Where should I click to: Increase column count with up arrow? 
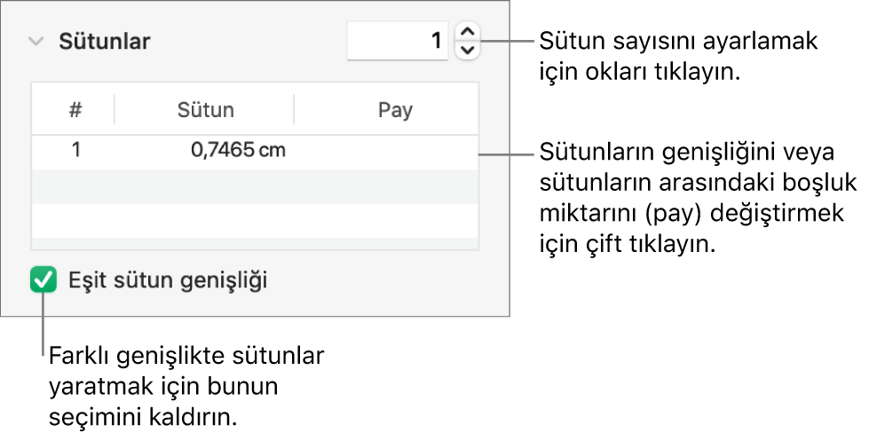pyautogui.click(x=468, y=33)
